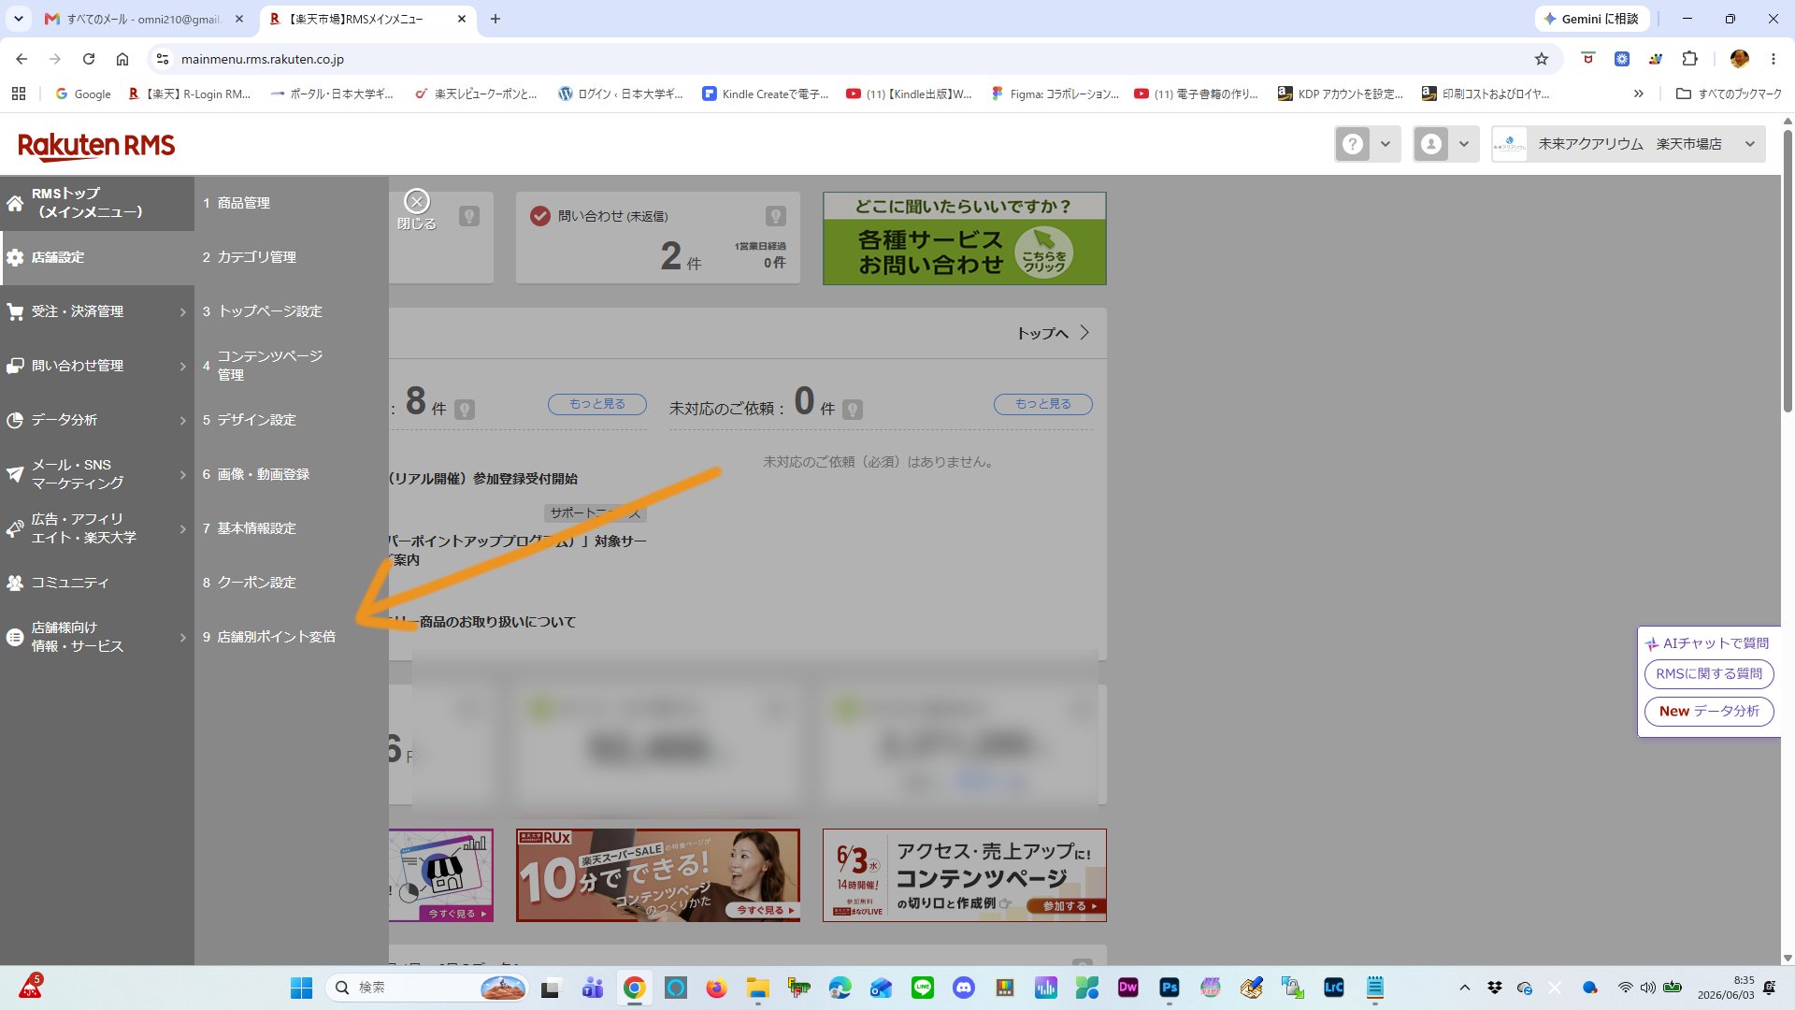Open 7 基本情報設定 submenu entry
The image size is (1795, 1010).
pos(292,528)
